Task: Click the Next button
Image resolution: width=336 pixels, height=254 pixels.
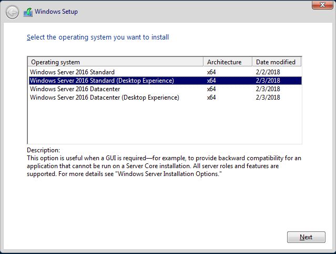Action: click(x=306, y=237)
